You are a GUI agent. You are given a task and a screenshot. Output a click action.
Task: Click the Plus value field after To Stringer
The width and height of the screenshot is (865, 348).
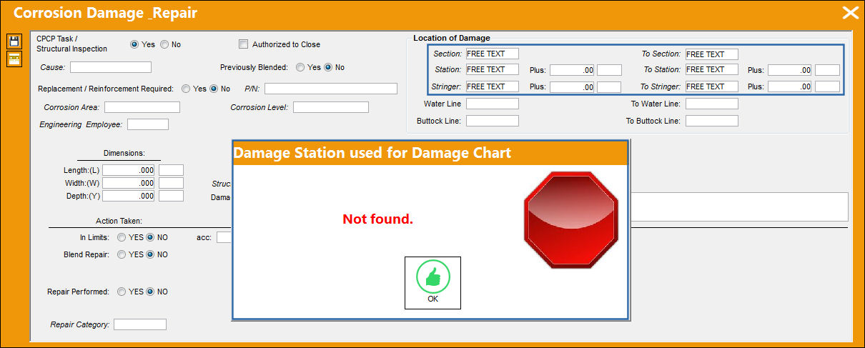coord(790,86)
